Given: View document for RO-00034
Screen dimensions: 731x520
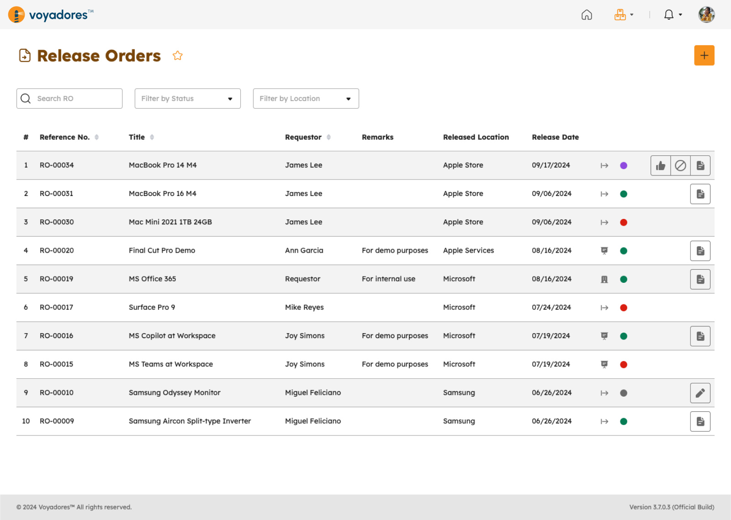Looking at the screenshot, I should (x=700, y=165).
